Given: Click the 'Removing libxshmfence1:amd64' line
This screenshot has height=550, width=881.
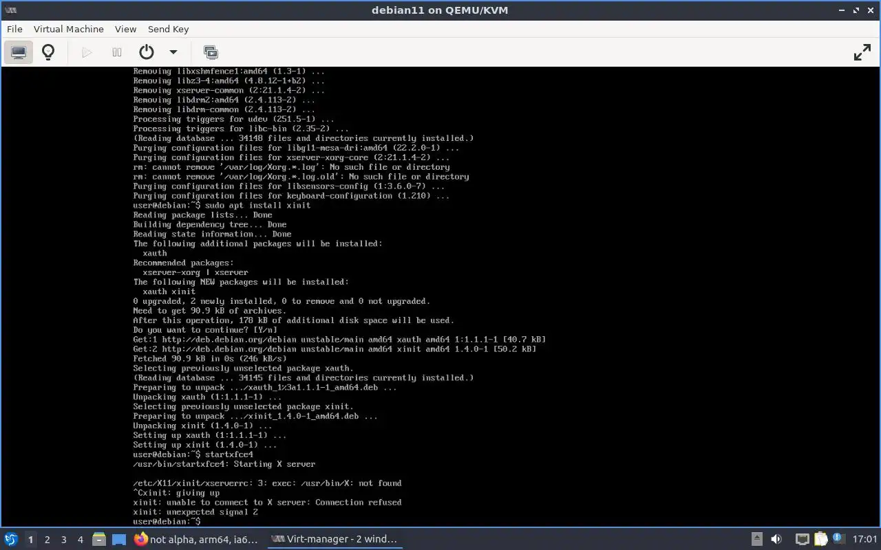Looking at the screenshot, I should [x=229, y=71].
